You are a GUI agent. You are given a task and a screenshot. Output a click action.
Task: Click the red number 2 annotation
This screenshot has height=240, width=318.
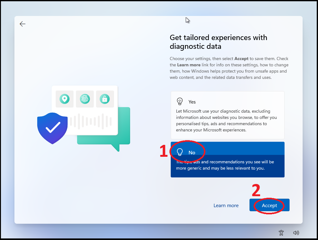click(x=256, y=190)
